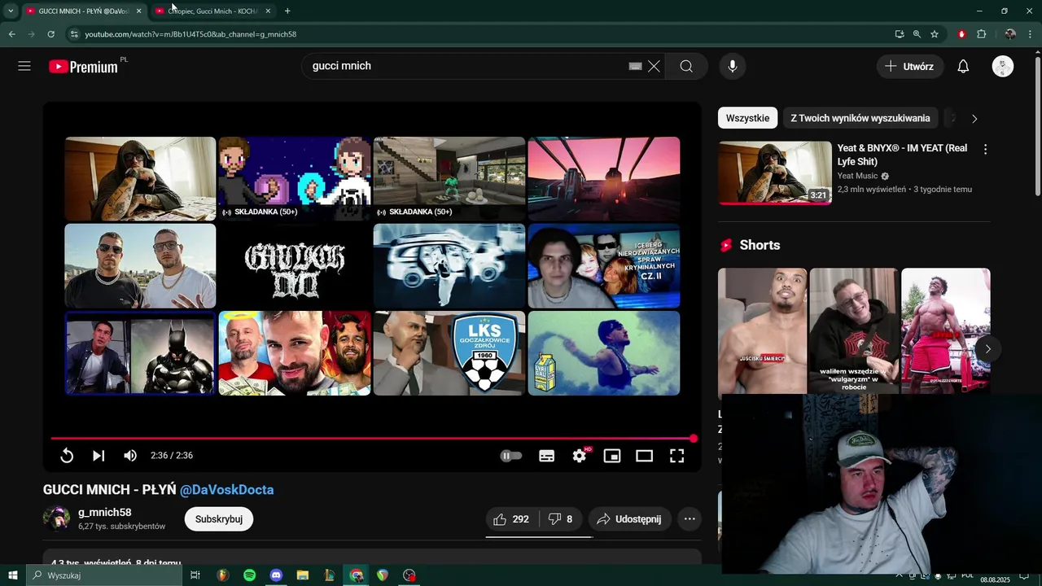Toggle the autoplay switch in player
Image resolution: width=1042 pixels, height=586 pixels.
point(510,456)
